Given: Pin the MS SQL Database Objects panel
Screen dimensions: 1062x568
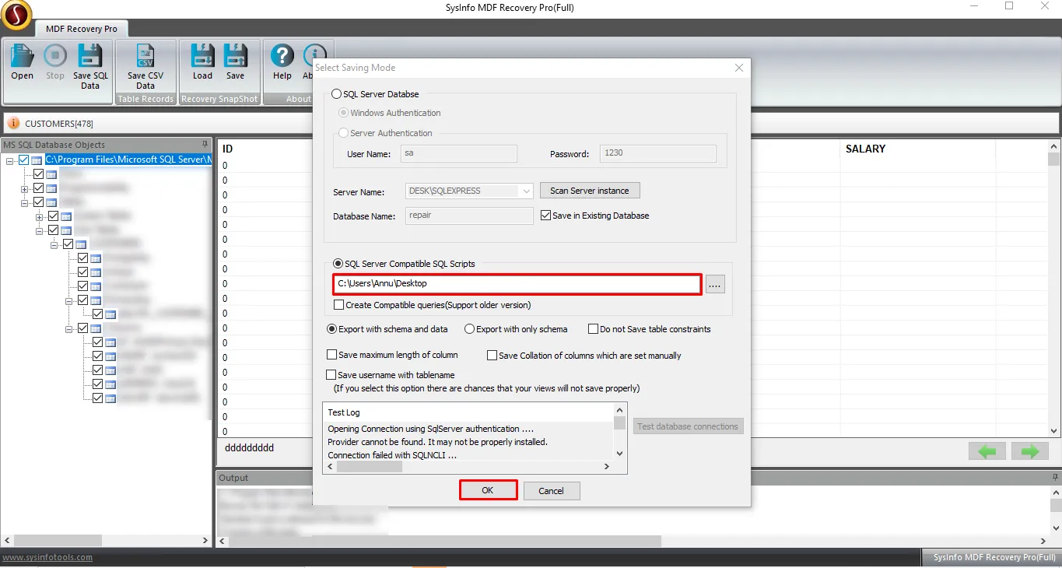Looking at the screenshot, I should click(205, 145).
